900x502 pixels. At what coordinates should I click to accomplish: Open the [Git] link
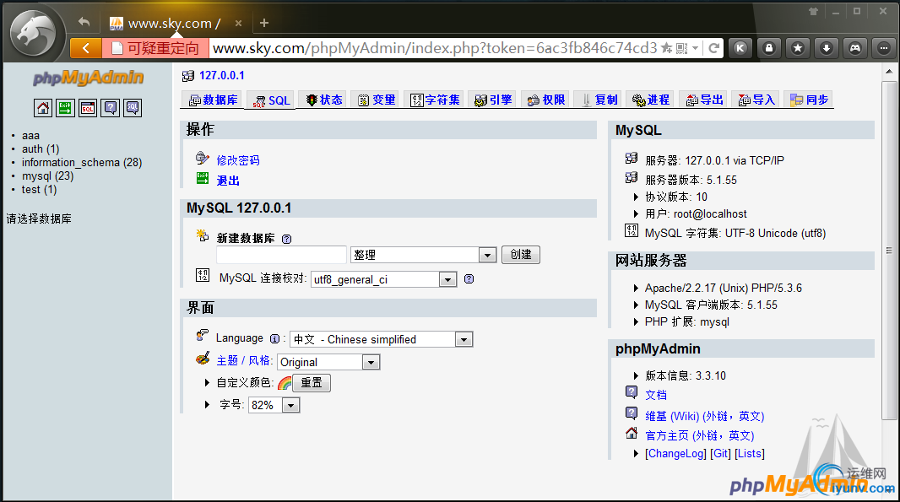[x=720, y=454]
